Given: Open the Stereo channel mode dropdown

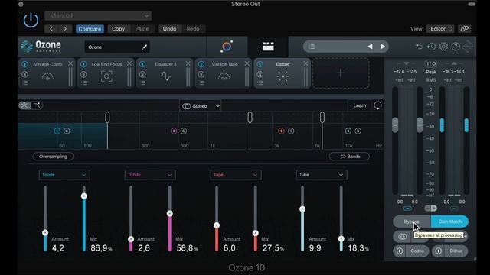Looking at the screenshot, I should coord(201,106).
